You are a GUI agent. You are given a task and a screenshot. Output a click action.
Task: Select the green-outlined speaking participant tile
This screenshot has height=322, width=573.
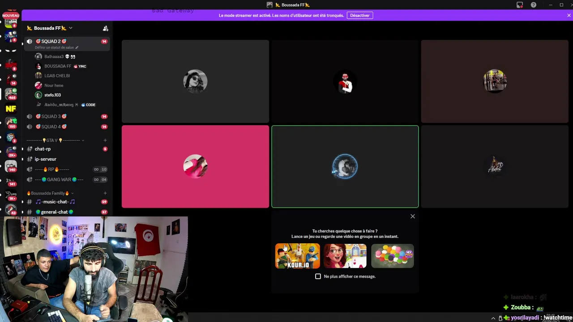coord(345,166)
